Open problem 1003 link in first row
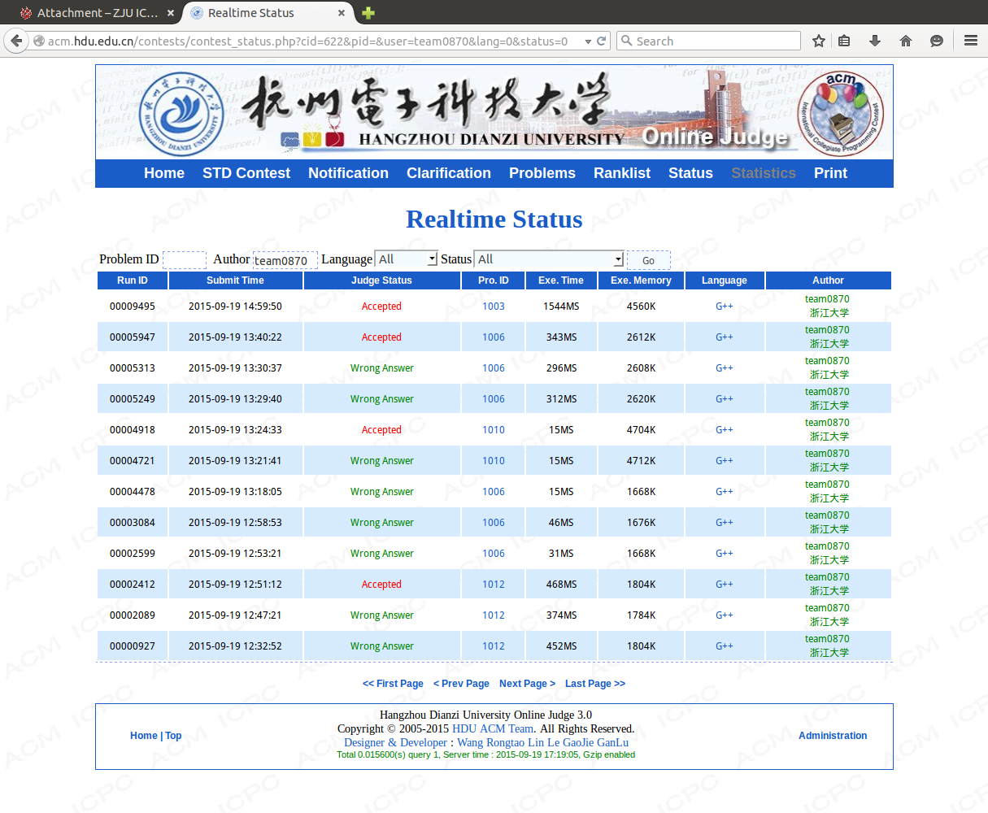 click(x=493, y=307)
